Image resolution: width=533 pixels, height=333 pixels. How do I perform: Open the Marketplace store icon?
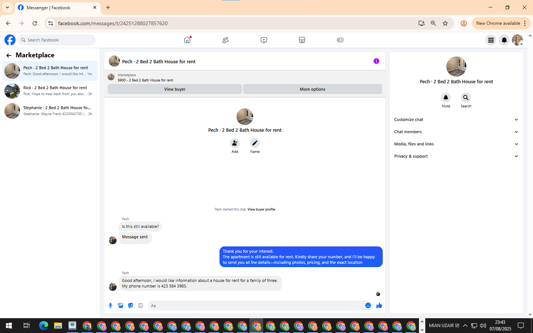tap(302, 40)
